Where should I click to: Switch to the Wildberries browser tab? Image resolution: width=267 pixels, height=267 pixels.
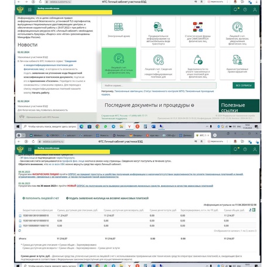36,135
